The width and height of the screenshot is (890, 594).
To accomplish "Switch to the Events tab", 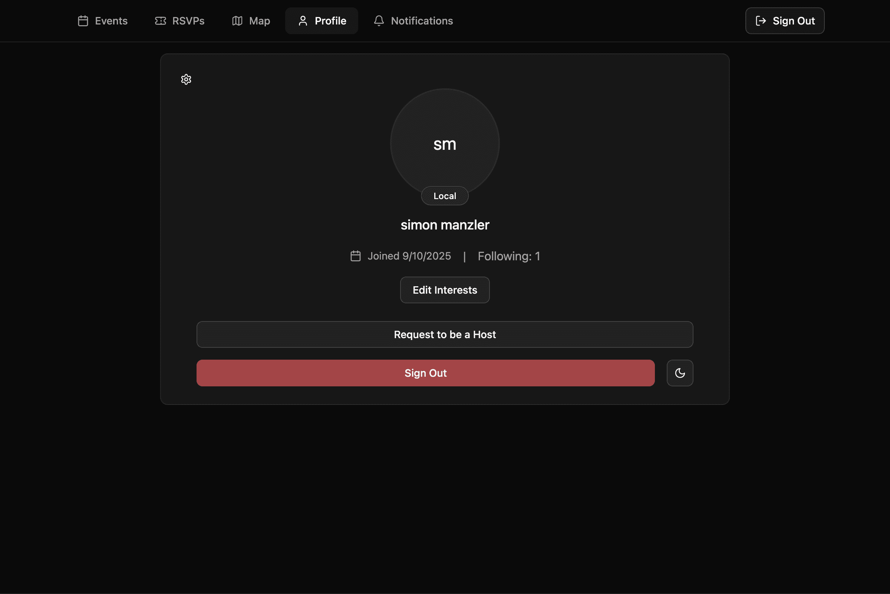I will (102, 21).
